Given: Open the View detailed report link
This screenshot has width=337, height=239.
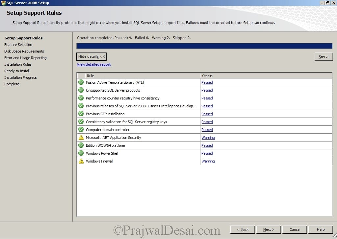Looking at the screenshot, I should pyautogui.click(x=94, y=64).
